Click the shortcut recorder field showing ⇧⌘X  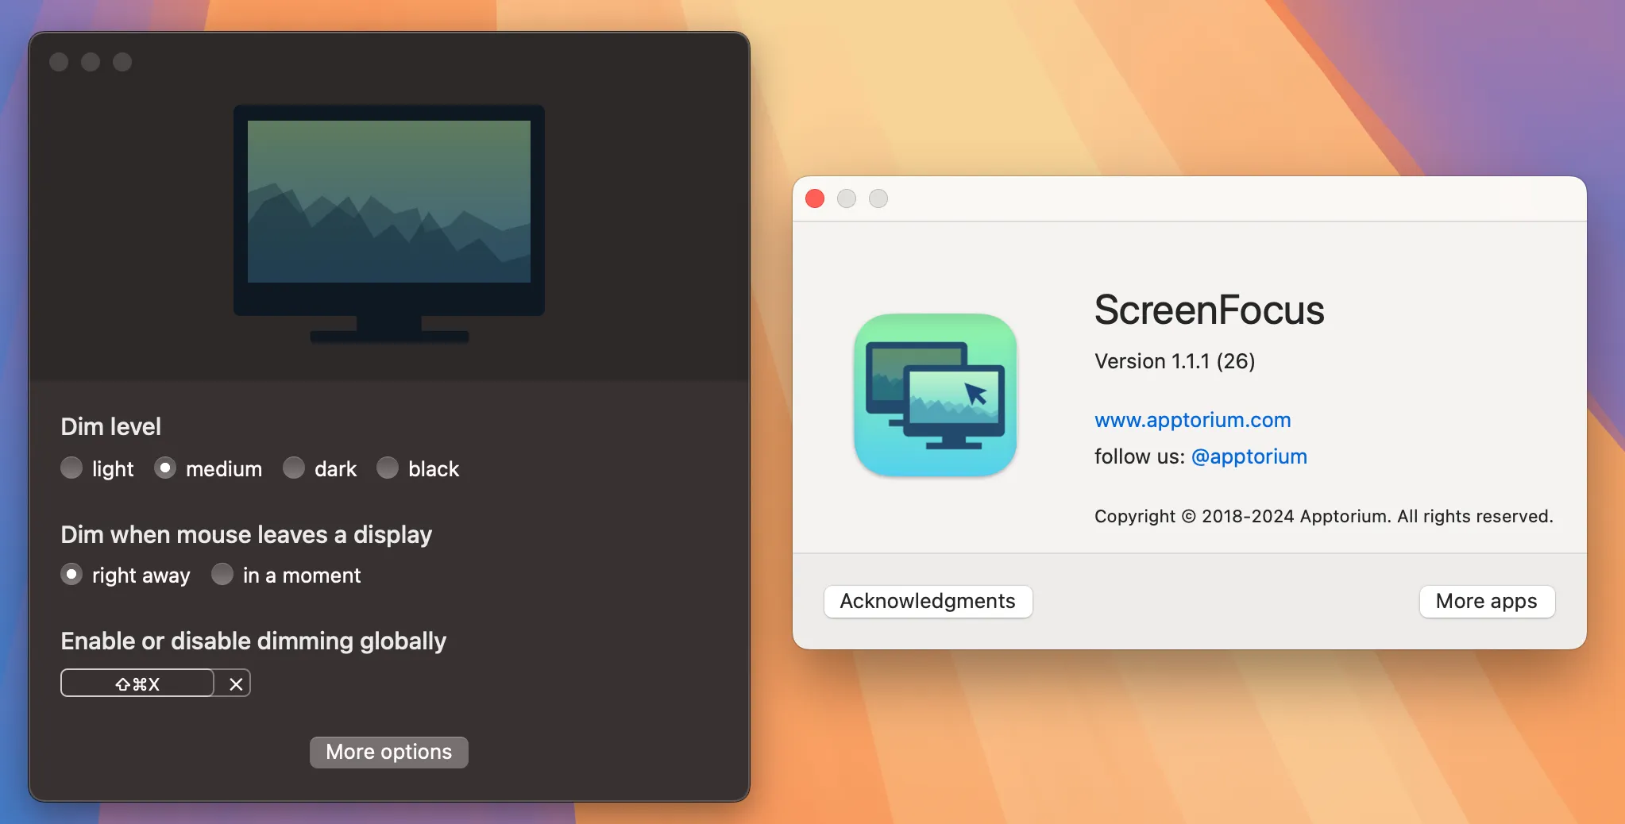(137, 683)
